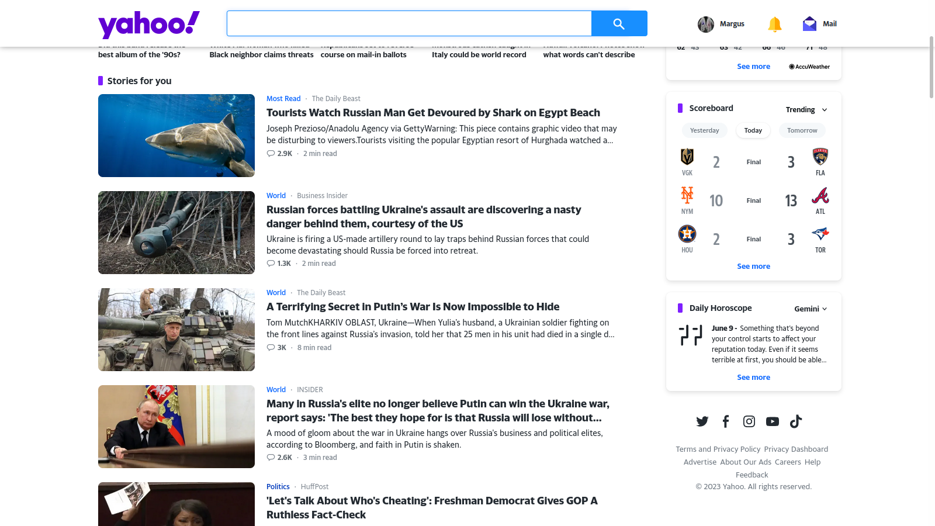This screenshot has height=526, width=935.
Task: Click the Most Read category label
Action: pos(283,99)
